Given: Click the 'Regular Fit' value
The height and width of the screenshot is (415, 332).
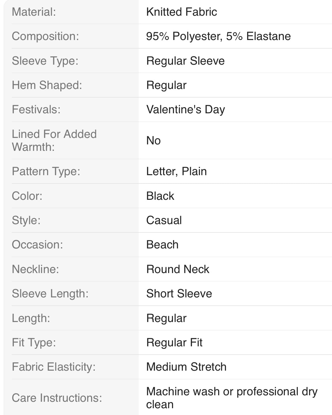Looking at the screenshot, I should click(174, 343).
